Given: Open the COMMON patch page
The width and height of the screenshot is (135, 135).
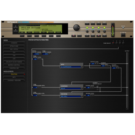Looking at the screenshot, I should pyautogui.click(x=14, y=43).
